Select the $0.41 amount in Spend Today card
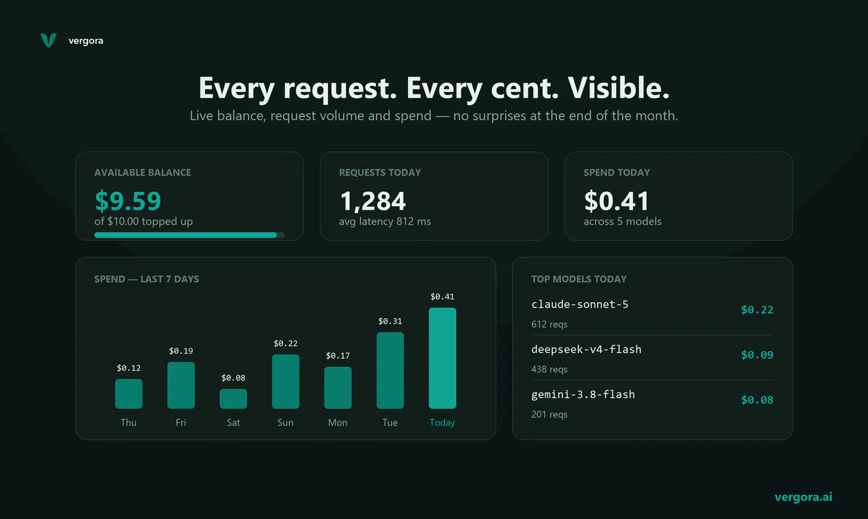Viewport: 868px width, 519px height. point(616,201)
